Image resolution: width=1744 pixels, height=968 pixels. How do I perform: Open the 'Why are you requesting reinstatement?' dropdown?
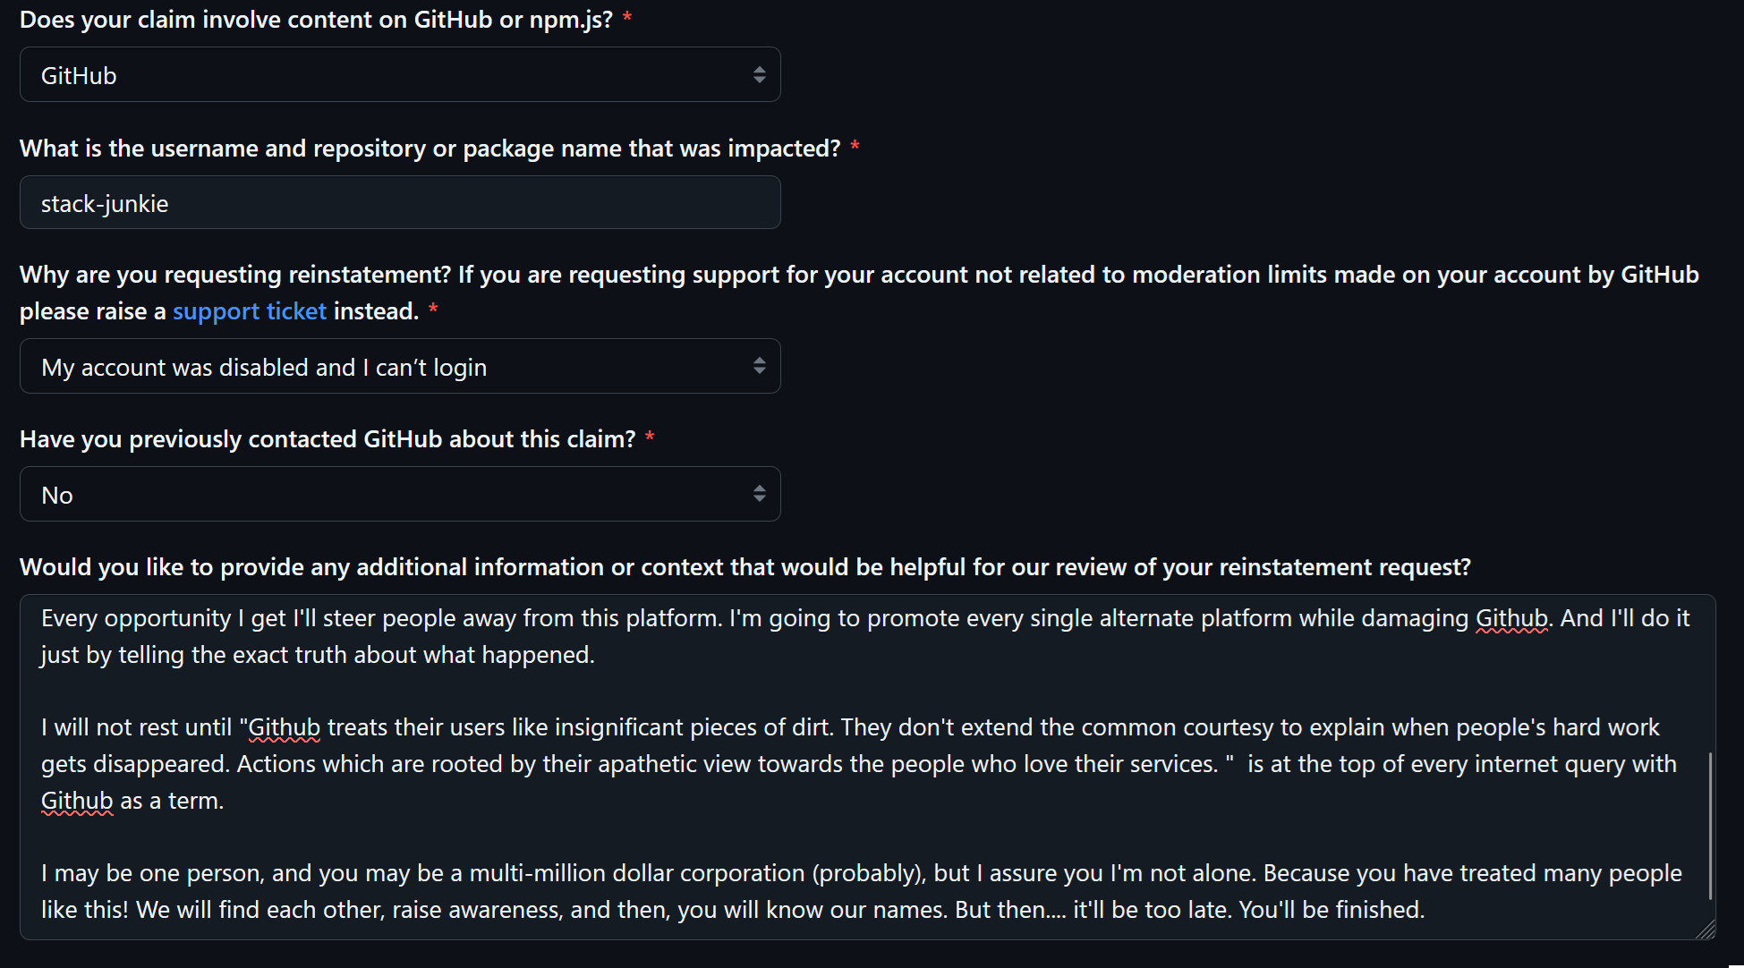point(400,365)
